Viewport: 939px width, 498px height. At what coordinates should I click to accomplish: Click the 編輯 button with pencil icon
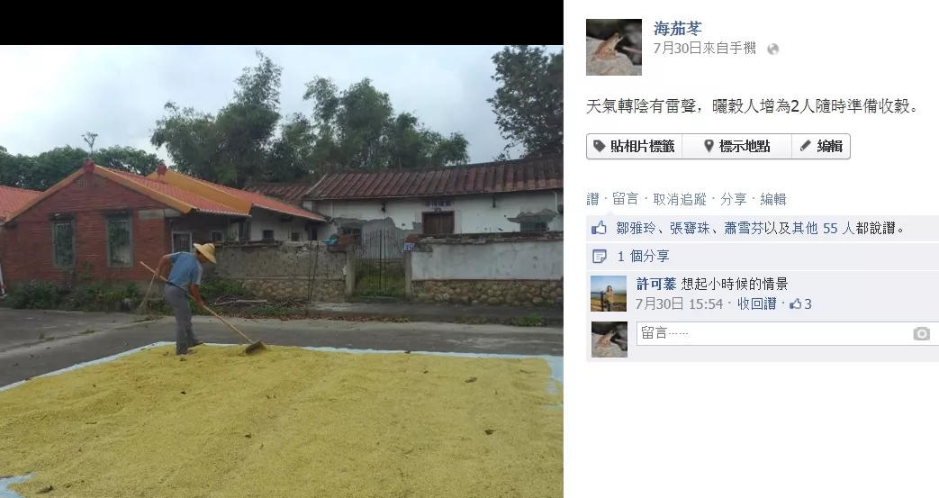tap(821, 146)
